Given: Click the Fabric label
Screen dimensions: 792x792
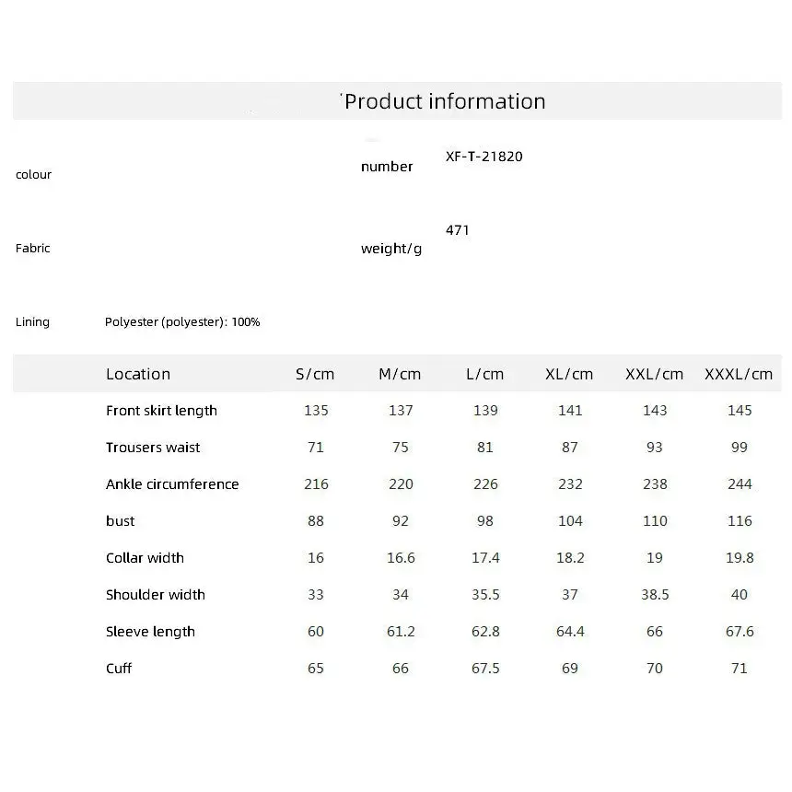Looking at the screenshot, I should click(x=33, y=248).
